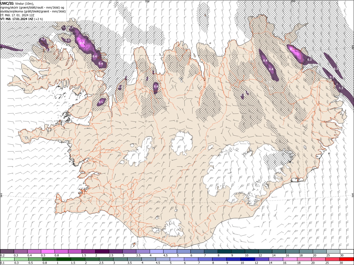This screenshot has width=354, height=265.
Task: Click upper legend swatch between 0.2 and 0.3
Action: pyautogui.click(x=7, y=251)
